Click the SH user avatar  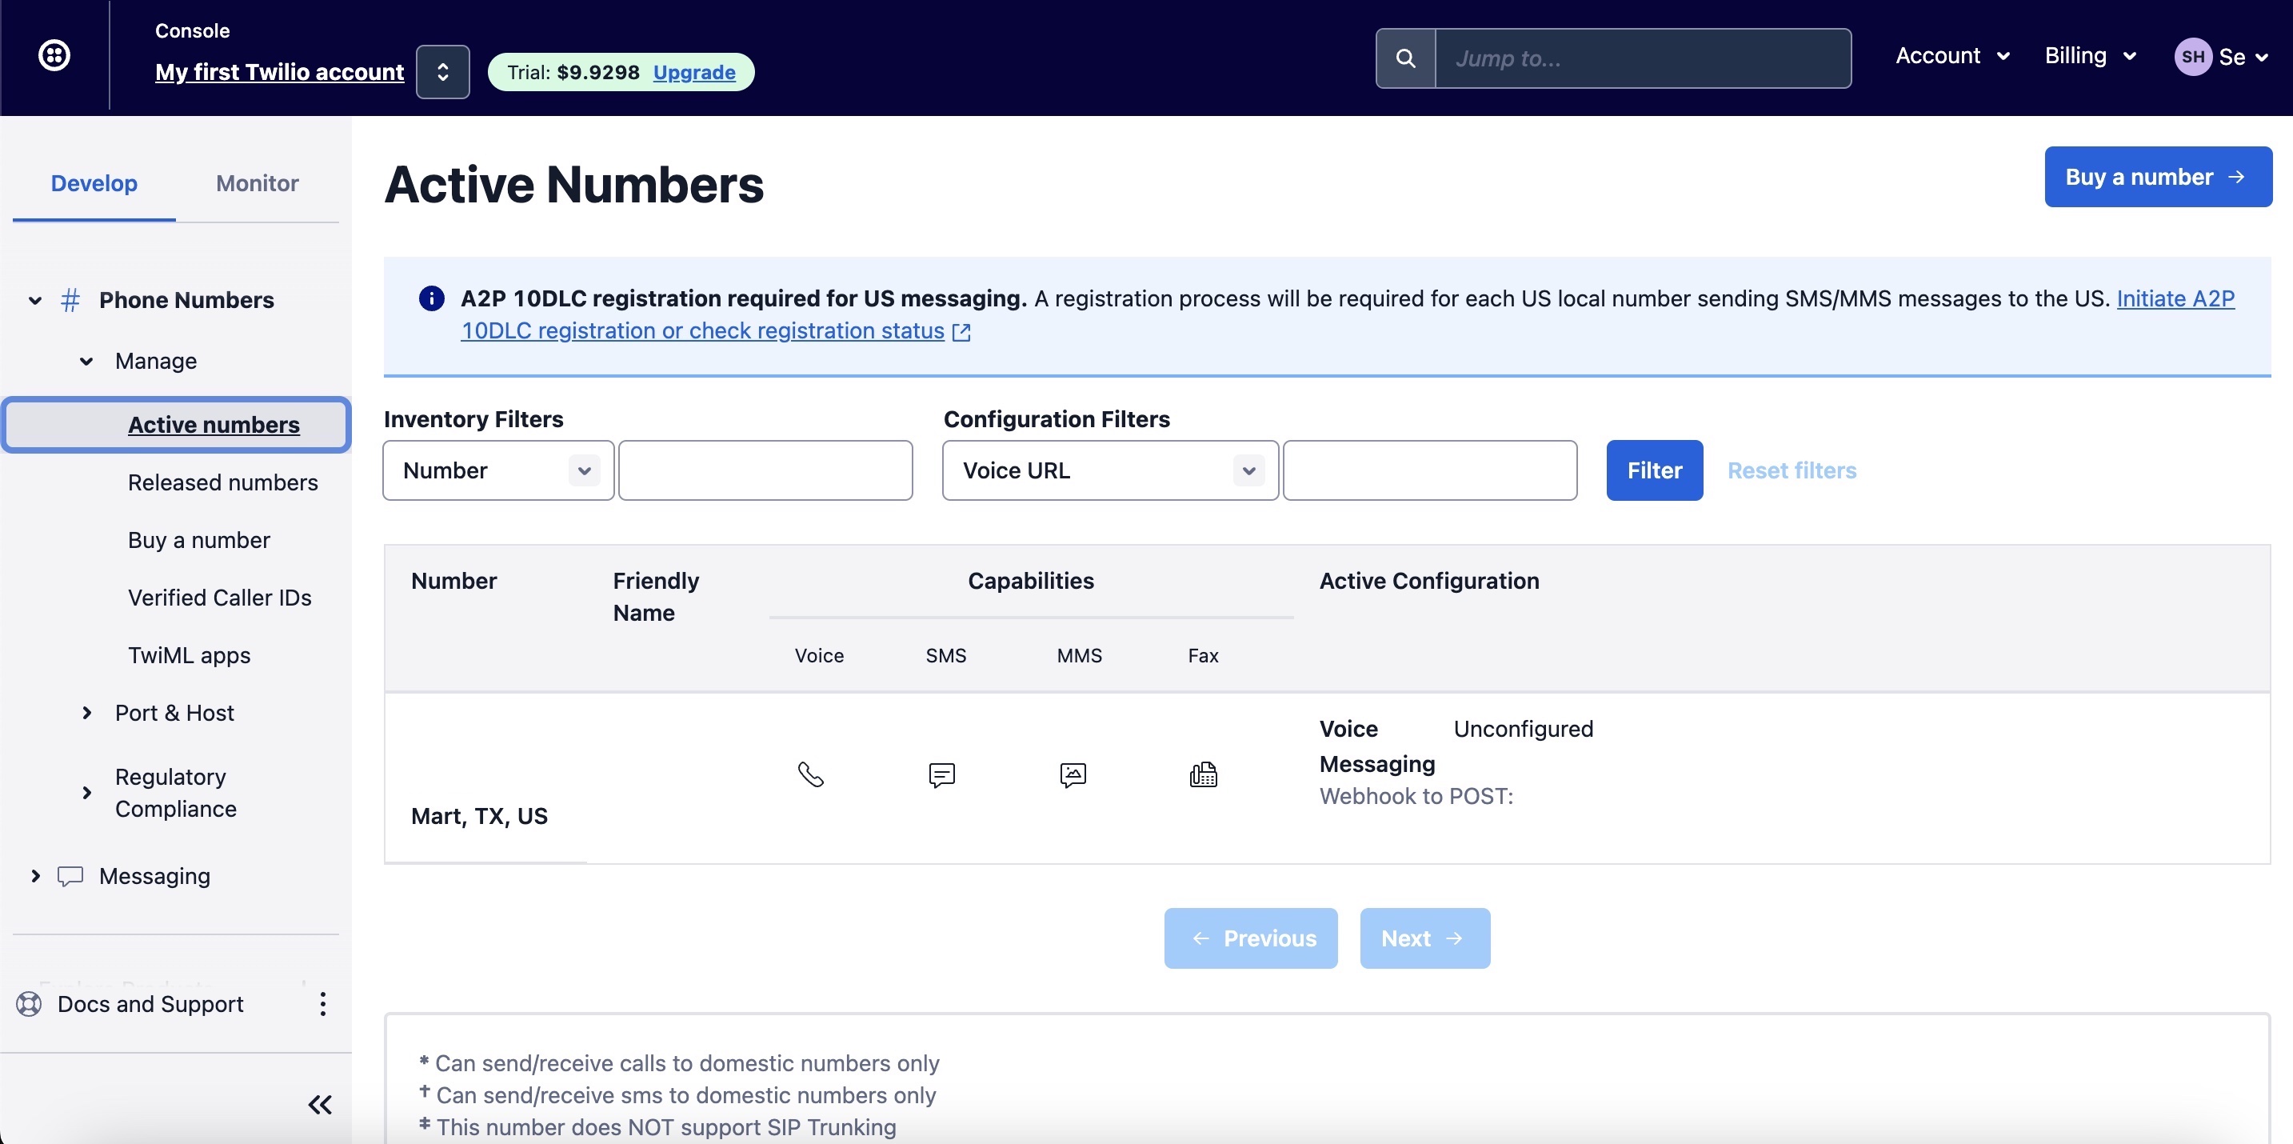(x=2192, y=57)
